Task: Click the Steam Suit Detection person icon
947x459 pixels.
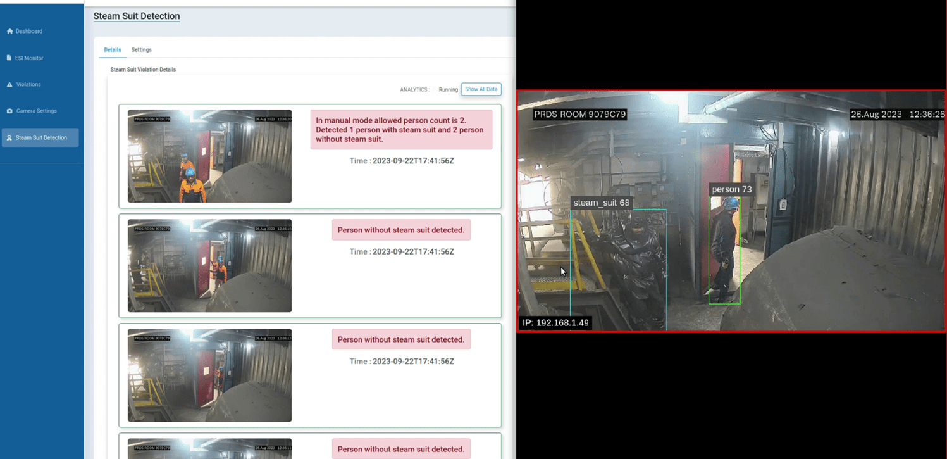Action: click(x=9, y=137)
